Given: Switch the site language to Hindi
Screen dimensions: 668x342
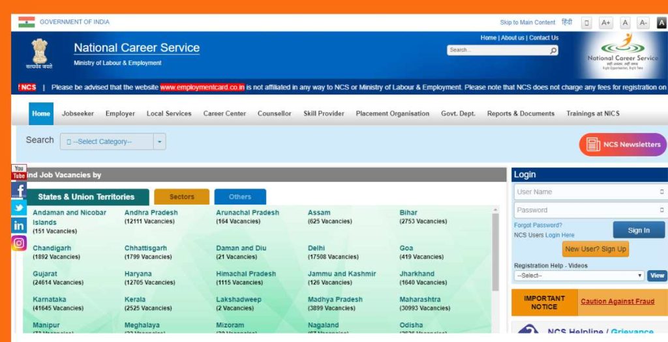Looking at the screenshot, I should pos(567,22).
